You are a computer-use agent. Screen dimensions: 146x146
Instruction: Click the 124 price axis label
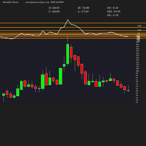point(138,62)
